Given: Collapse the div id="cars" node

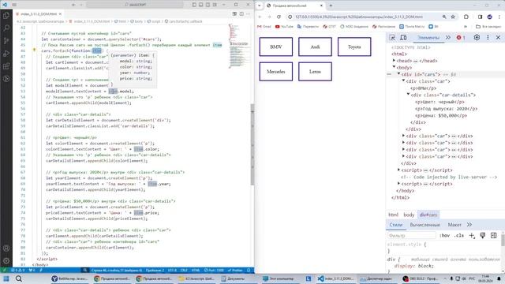Looking at the screenshot, I should (x=398, y=74).
